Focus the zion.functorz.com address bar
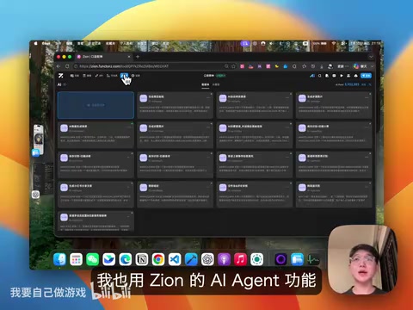Viewport: 413px width, 310px height. [x=148, y=66]
